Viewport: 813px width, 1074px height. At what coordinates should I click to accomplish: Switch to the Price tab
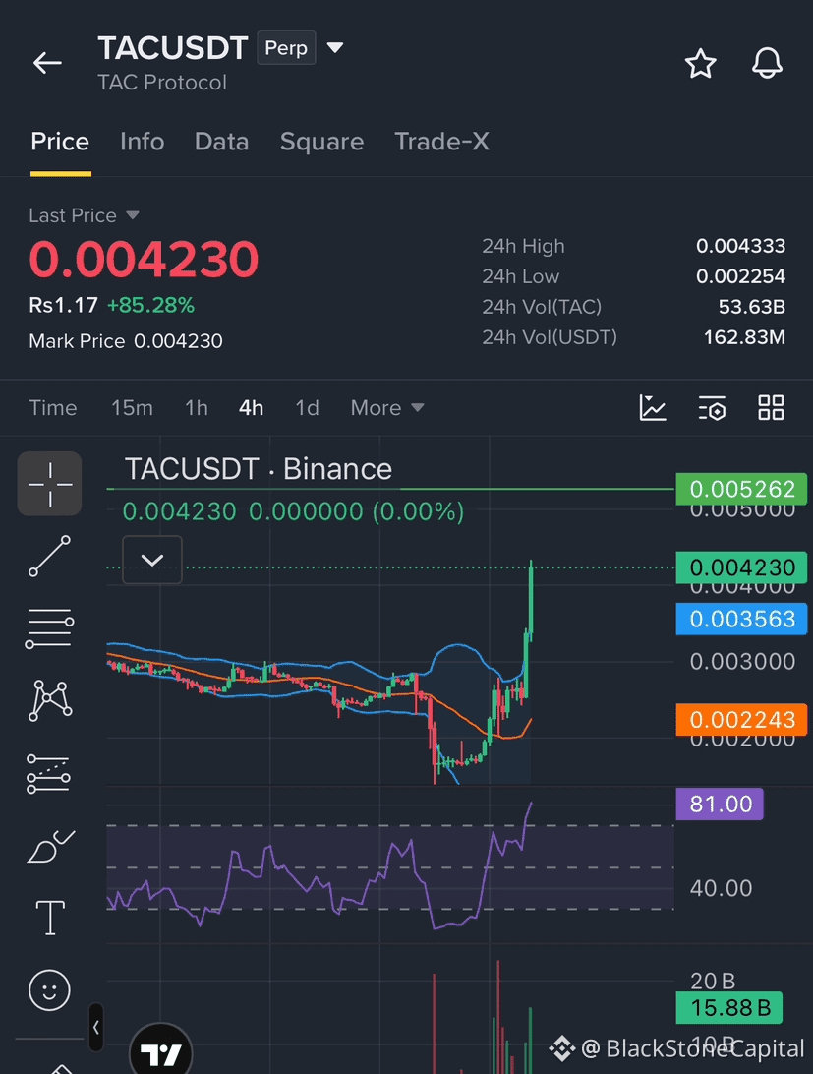tap(60, 142)
